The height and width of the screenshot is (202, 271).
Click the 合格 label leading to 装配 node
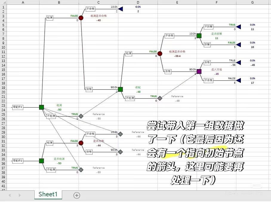(x=89, y=89)
